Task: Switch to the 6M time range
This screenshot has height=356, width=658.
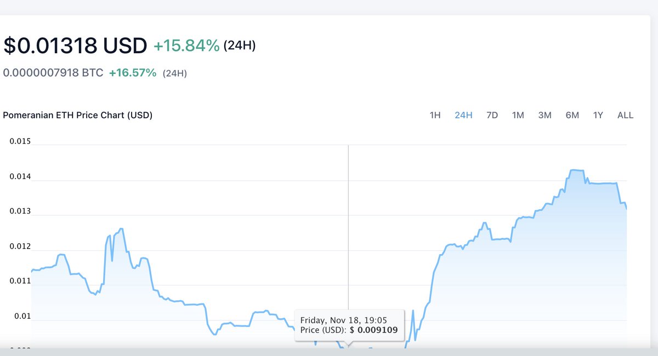Action: click(571, 115)
